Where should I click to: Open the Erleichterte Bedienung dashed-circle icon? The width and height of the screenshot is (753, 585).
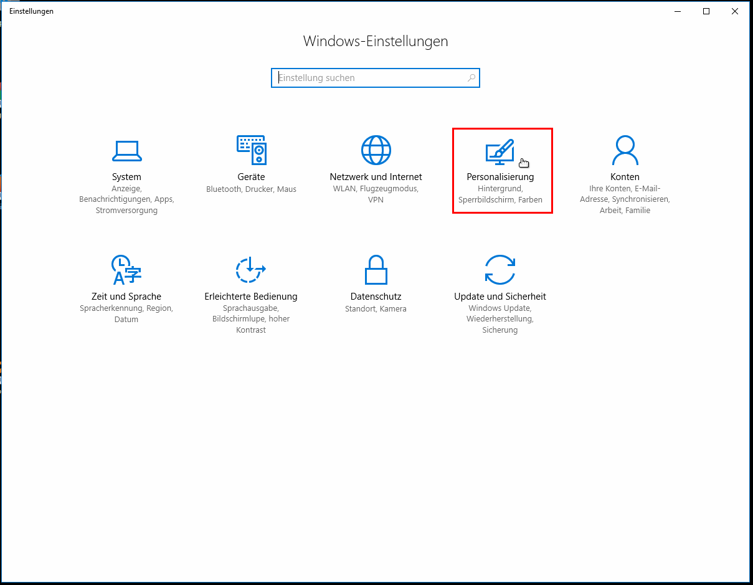click(x=251, y=270)
